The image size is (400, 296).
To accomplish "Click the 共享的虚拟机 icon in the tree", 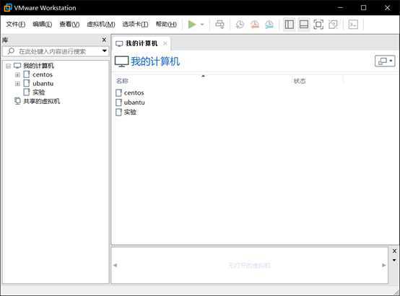I will (17, 101).
